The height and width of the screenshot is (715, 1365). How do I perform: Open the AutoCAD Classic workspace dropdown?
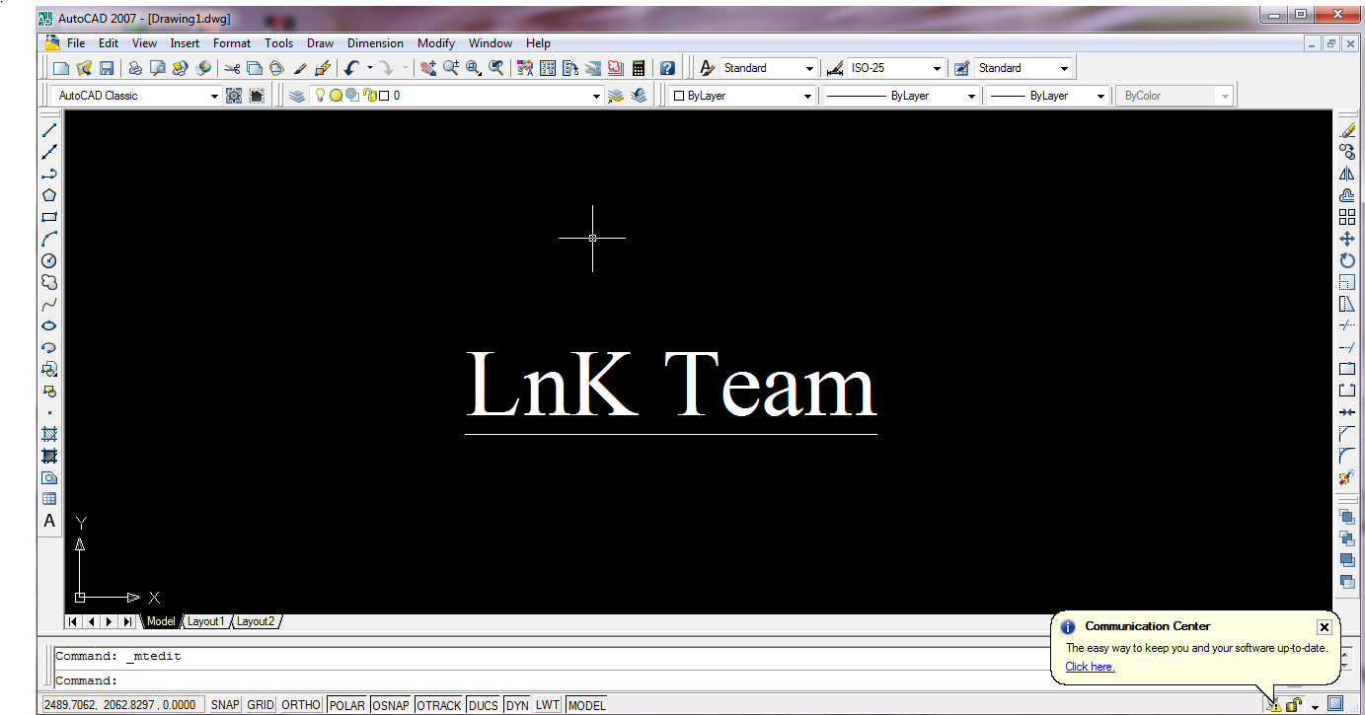(x=213, y=95)
